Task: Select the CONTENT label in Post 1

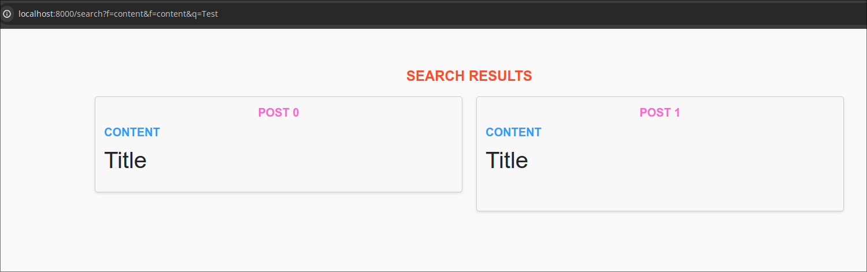Action: coord(513,132)
